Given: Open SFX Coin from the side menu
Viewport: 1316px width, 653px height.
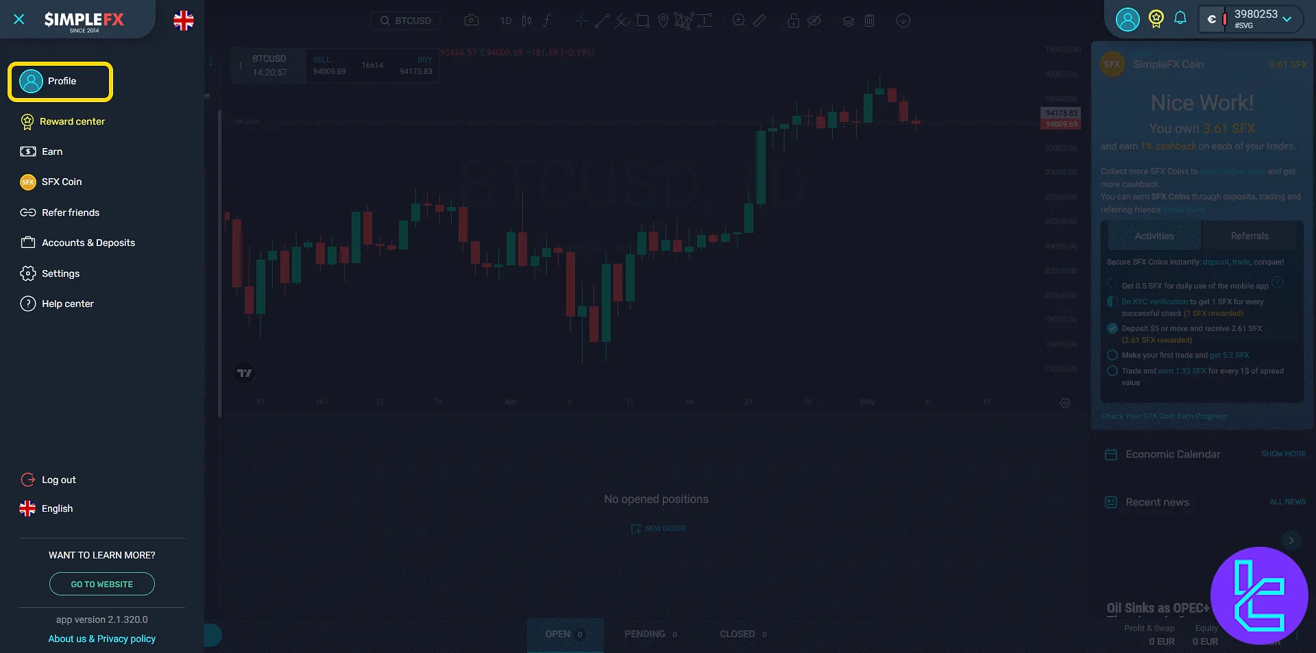Looking at the screenshot, I should click(51, 182).
